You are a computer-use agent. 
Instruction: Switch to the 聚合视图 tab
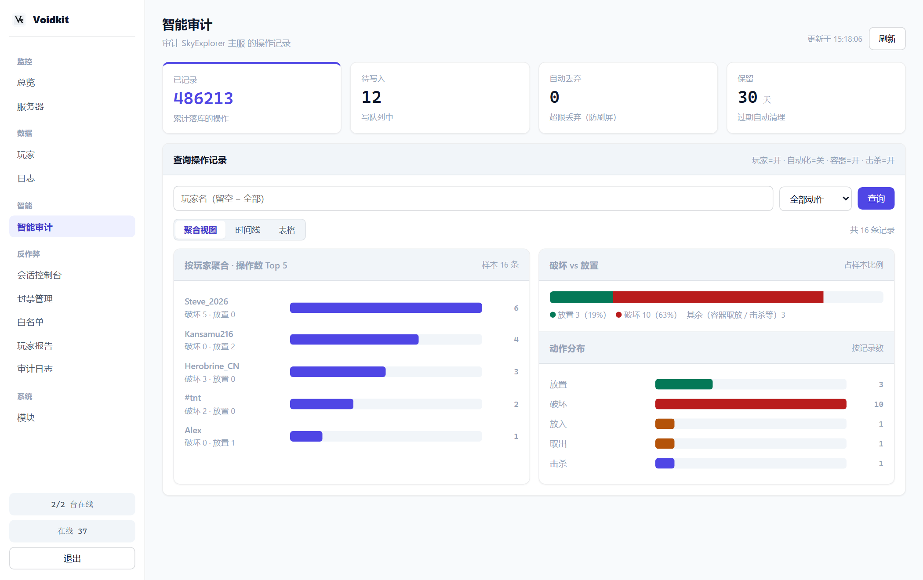[x=200, y=230]
